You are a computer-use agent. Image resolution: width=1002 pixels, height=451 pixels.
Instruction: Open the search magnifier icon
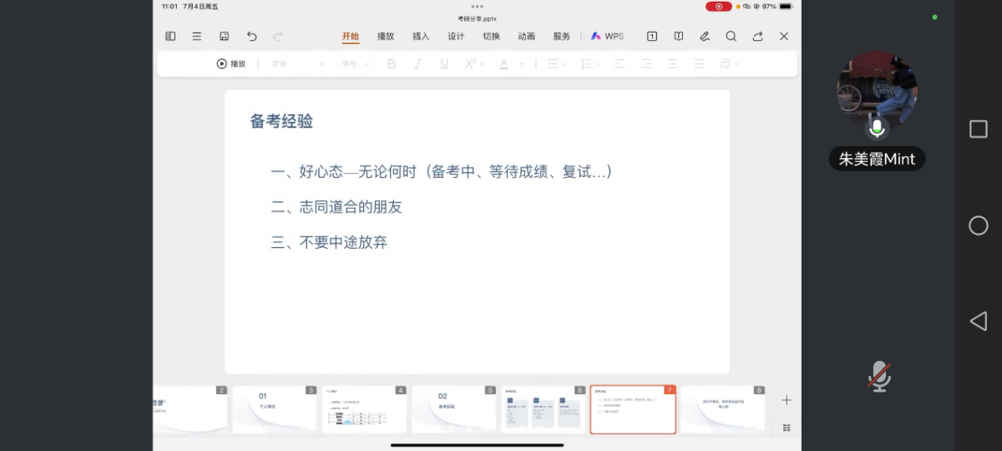[731, 37]
